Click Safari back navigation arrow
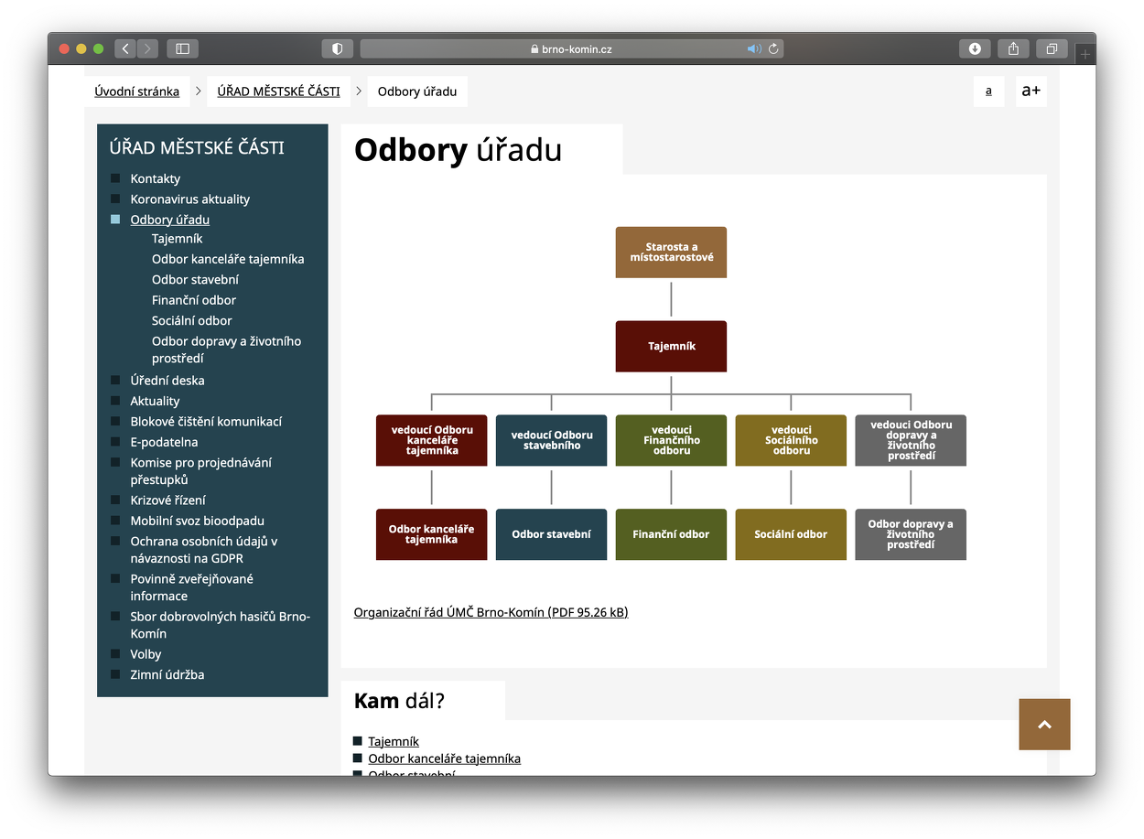Viewport: 1144px width, 839px height. coord(125,48)
